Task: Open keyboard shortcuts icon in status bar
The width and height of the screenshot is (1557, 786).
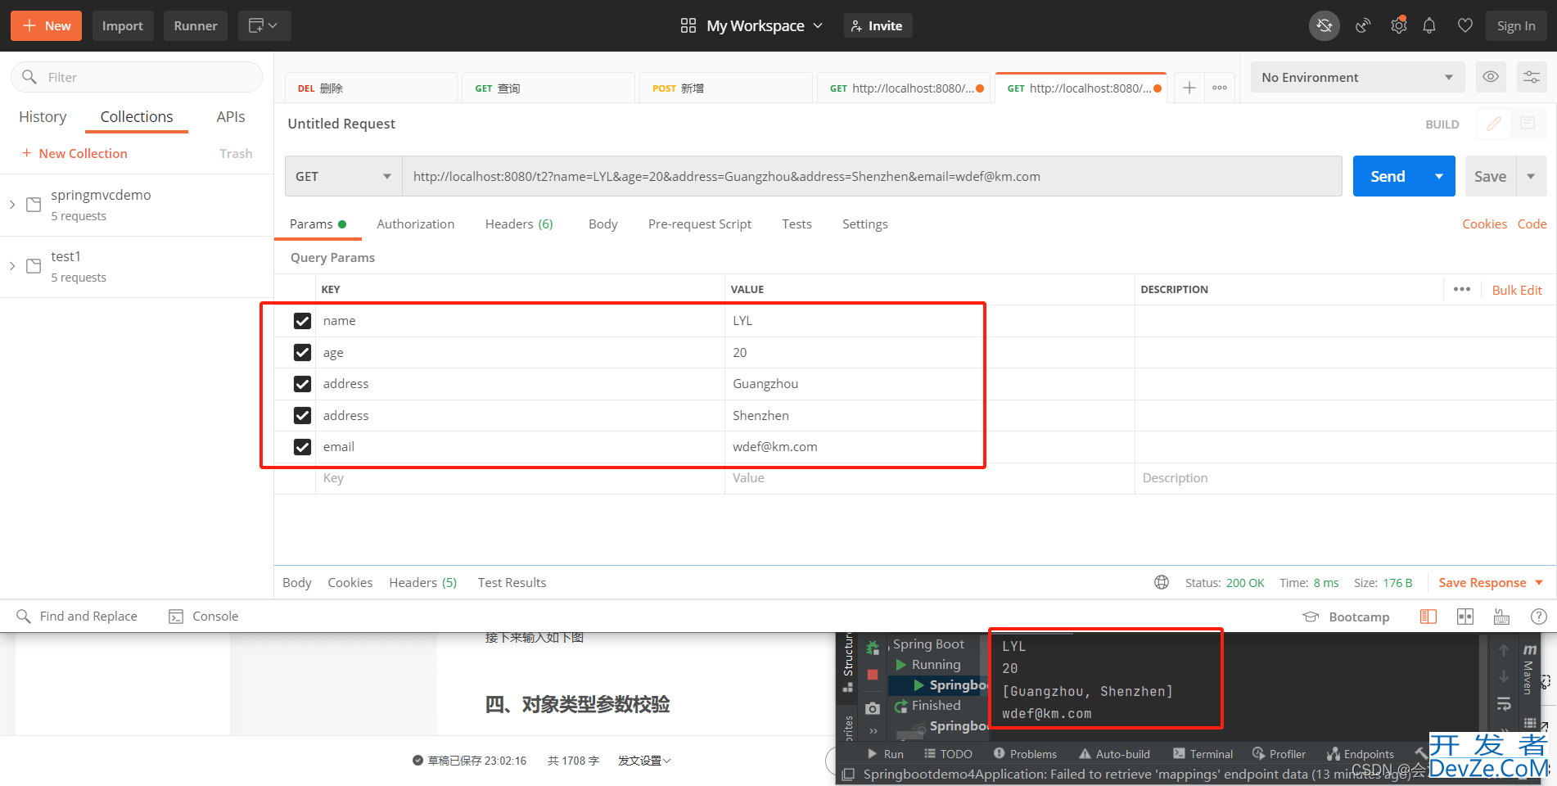Action: pos(1501,617)
